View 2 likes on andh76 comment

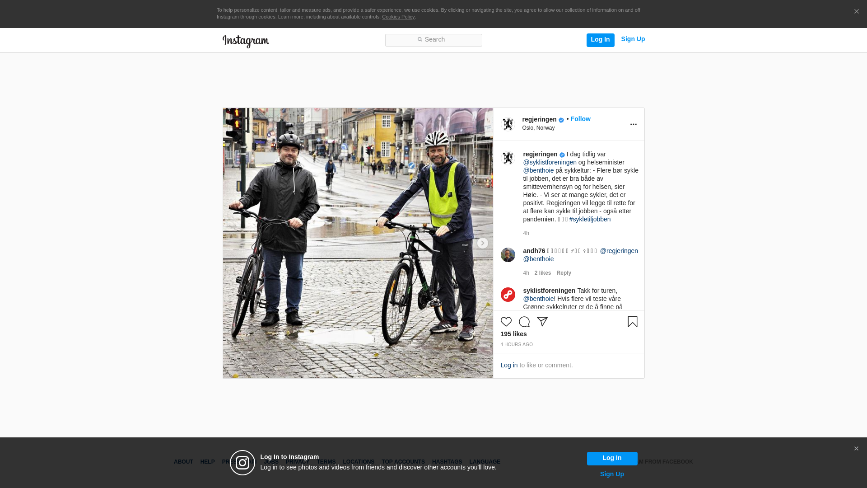[543, 273]
